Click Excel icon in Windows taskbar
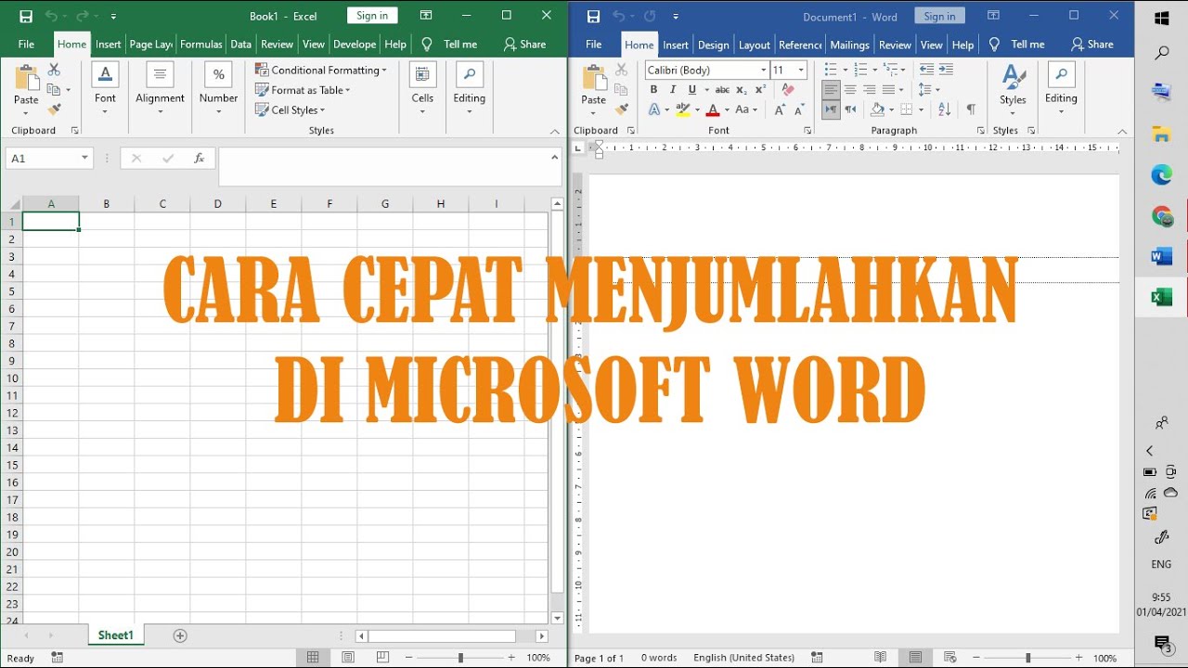Image resolution: width=1188 pixels, height=668 pixels. (1162, 298)
